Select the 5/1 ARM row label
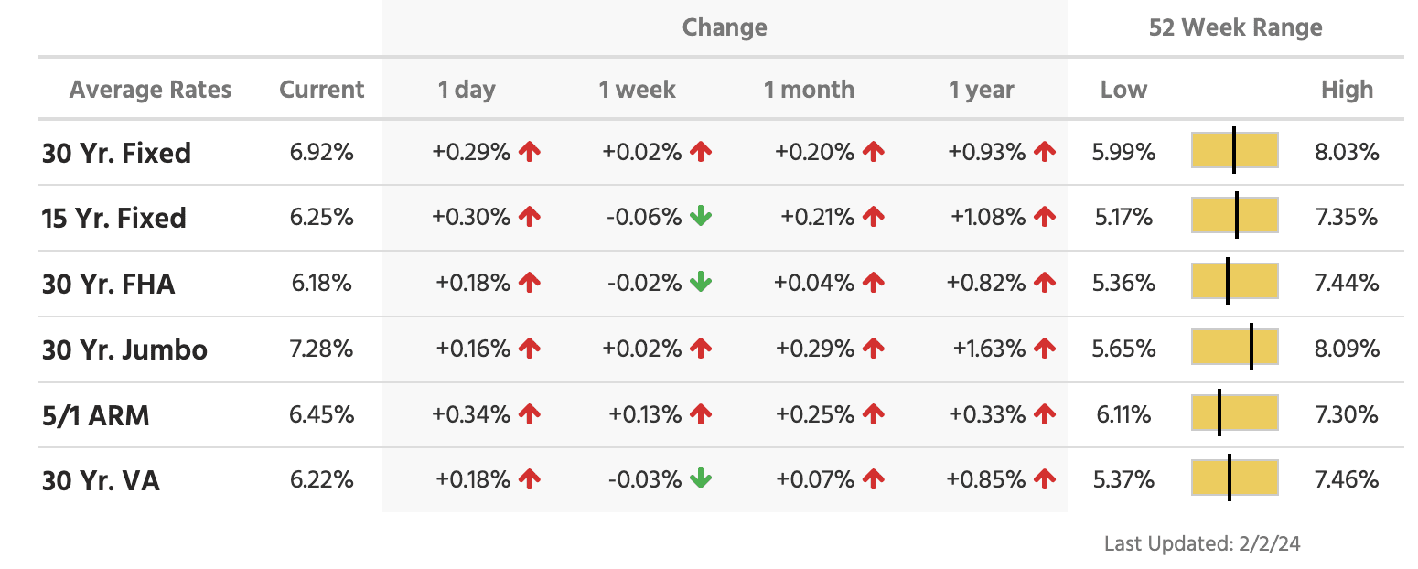 click(x=95, y=416)
